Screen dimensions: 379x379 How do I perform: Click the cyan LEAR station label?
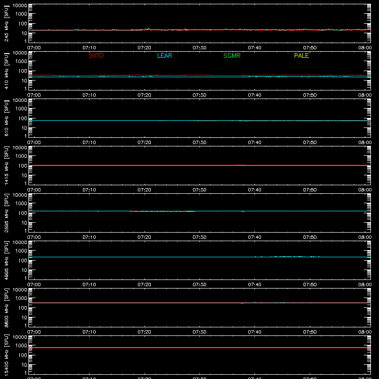[x=164, y=55]
